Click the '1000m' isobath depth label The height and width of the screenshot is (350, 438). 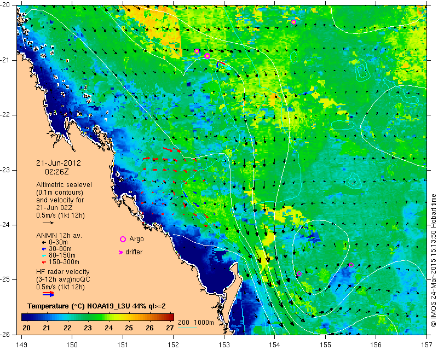204,323
